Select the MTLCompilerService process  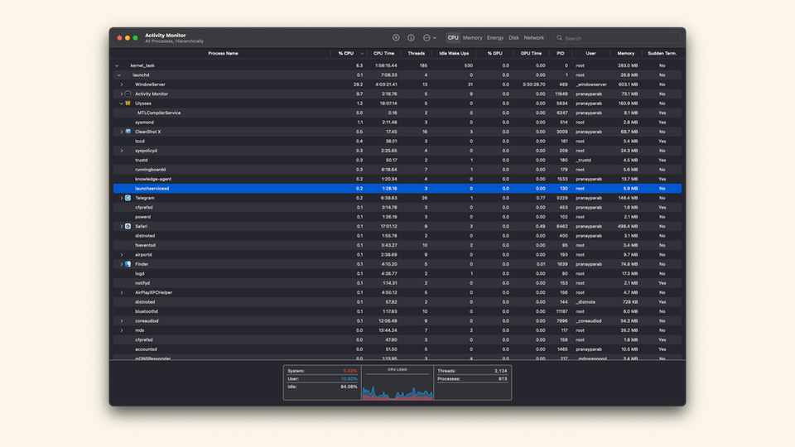[x=397, y=113]
